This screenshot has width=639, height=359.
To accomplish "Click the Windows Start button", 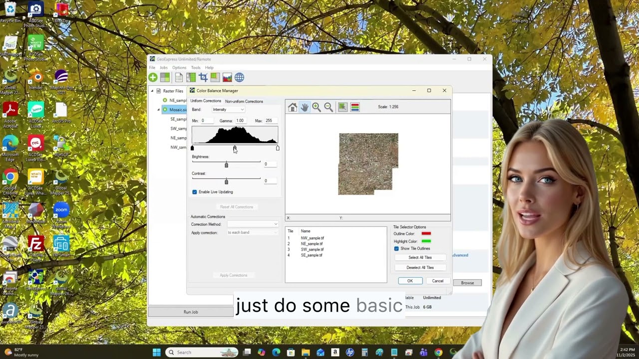I will click(x=156, y=353).
